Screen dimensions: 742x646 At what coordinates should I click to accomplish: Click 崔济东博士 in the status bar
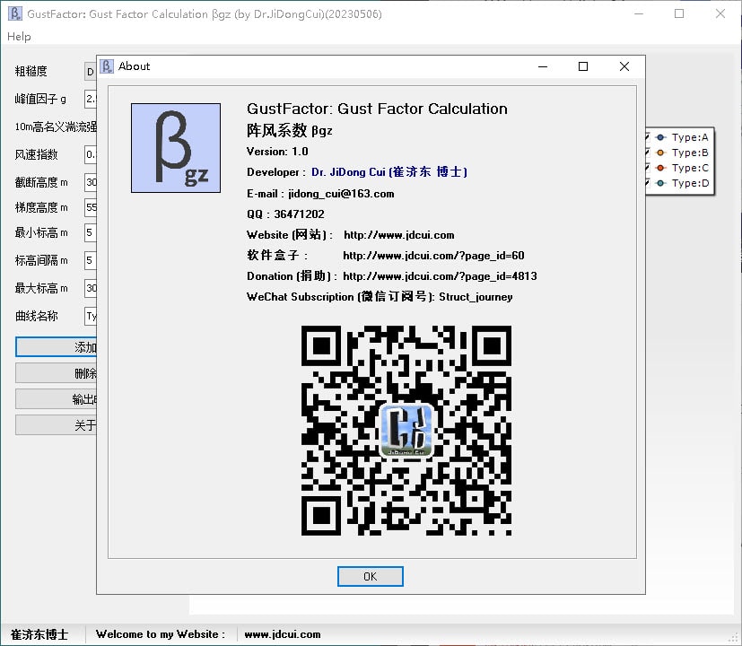pyautogui.click(x=39, y=634)
